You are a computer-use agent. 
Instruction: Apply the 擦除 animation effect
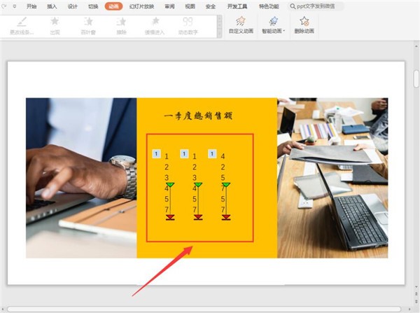pyautogui.click(x=121, y=26)
